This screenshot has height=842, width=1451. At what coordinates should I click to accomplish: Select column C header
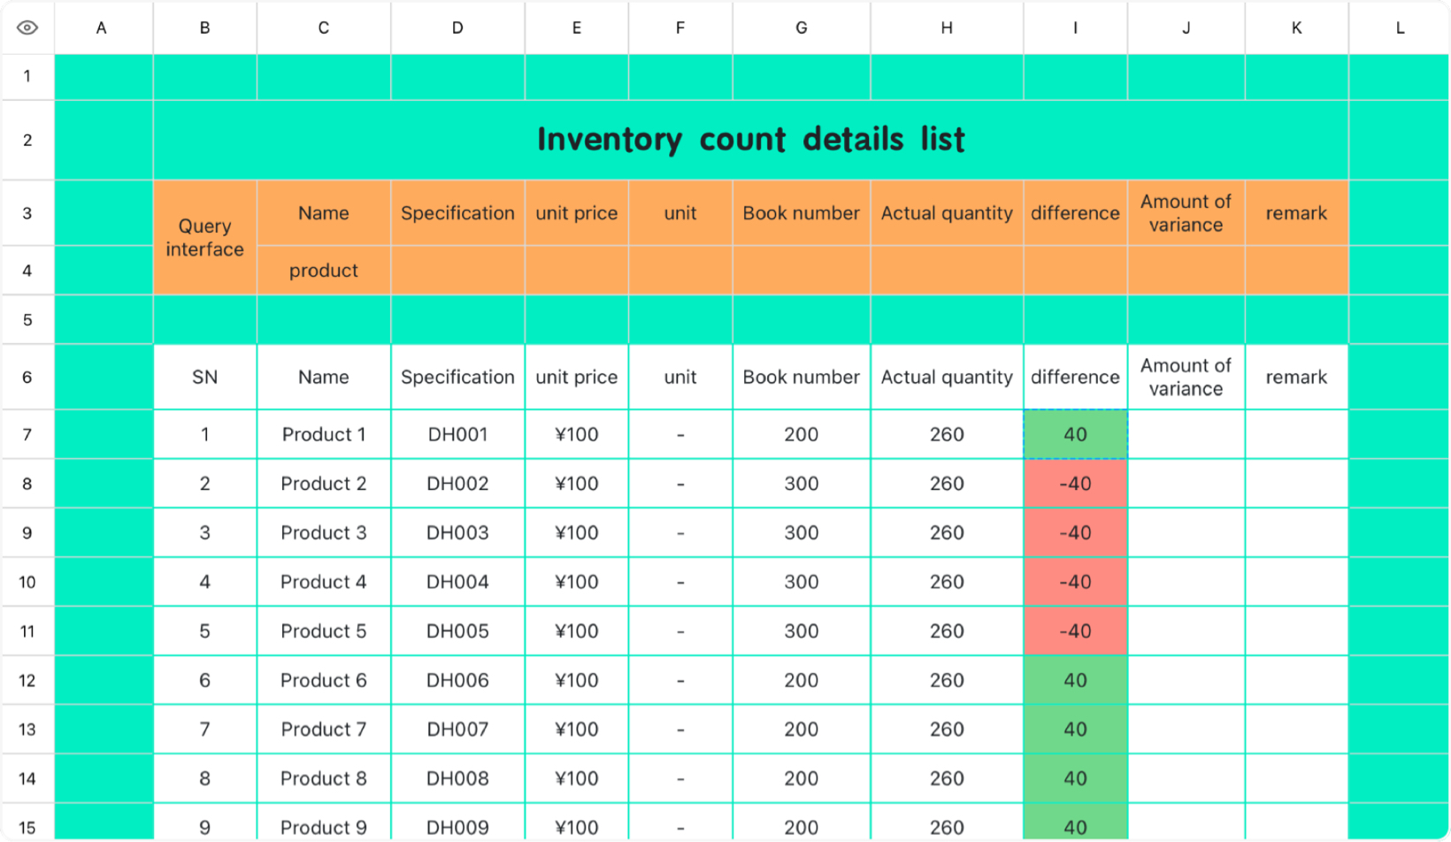tap(324, 27)
